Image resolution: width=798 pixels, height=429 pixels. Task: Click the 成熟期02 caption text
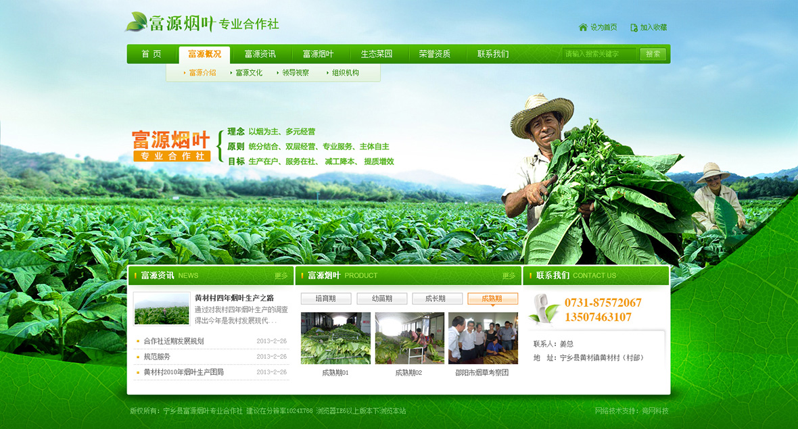(408, 372)
